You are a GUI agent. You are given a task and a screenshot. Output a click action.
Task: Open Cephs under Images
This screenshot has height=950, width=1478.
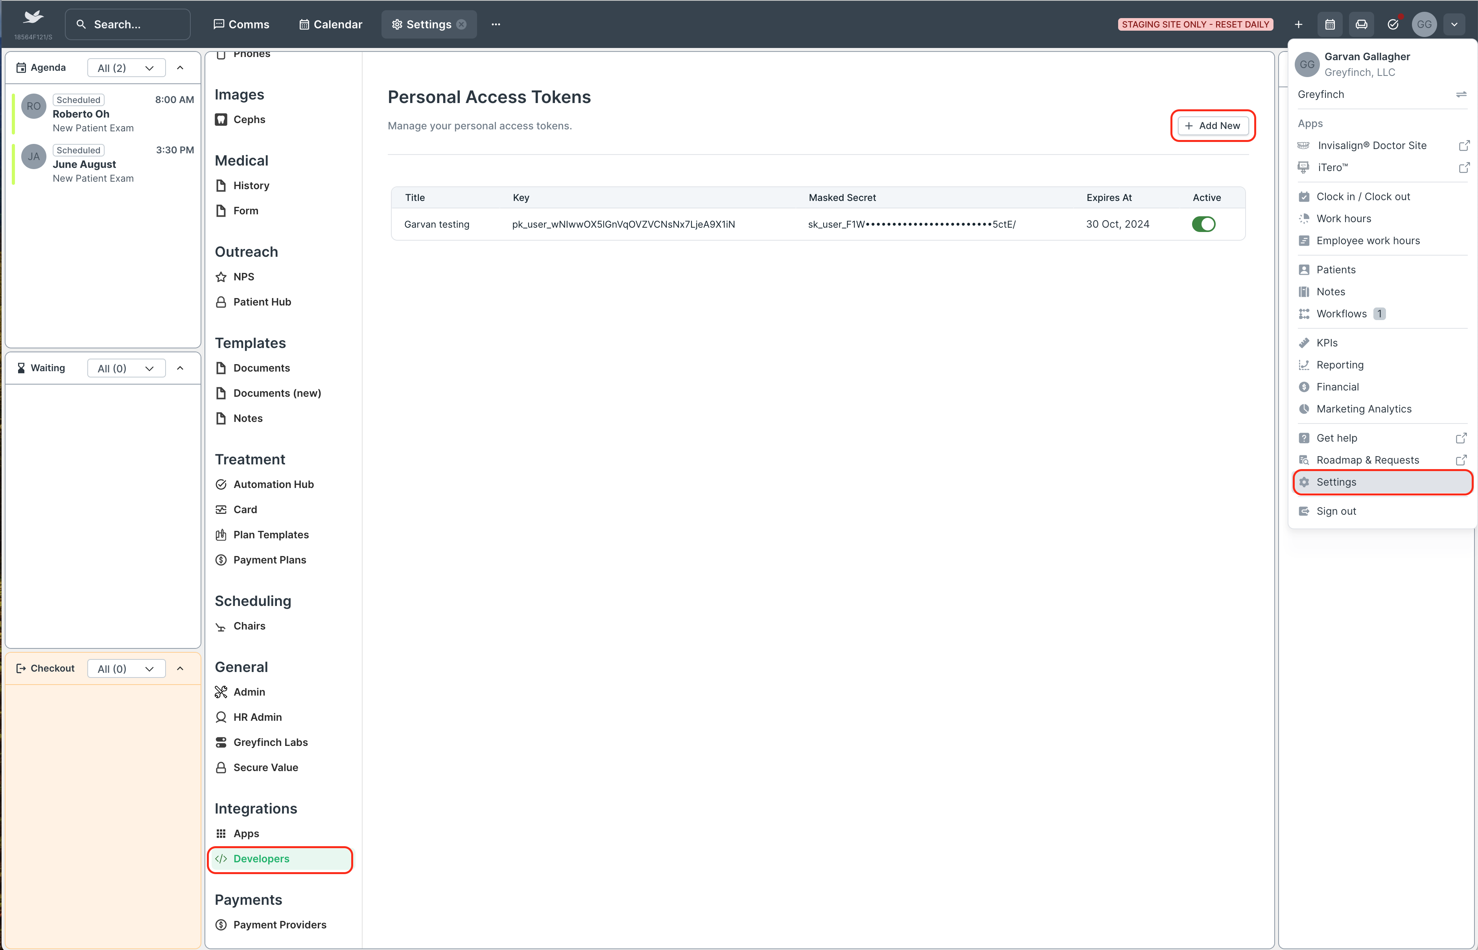pos(249,120)
